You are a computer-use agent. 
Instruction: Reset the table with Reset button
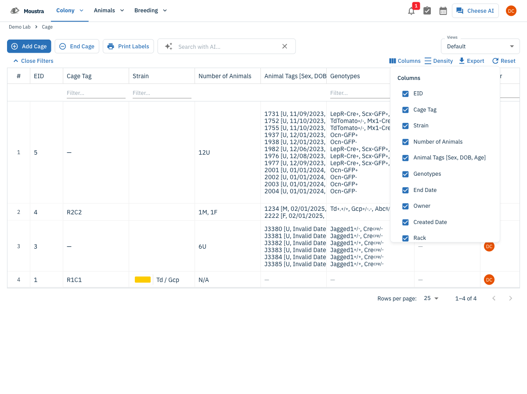coord(504,61)
